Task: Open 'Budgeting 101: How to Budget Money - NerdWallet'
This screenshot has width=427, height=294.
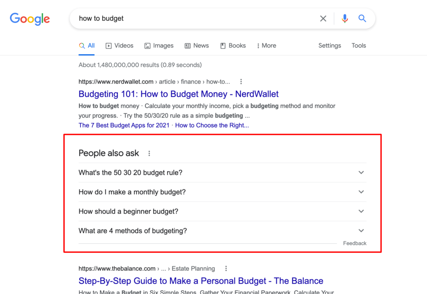Action: 178,94
